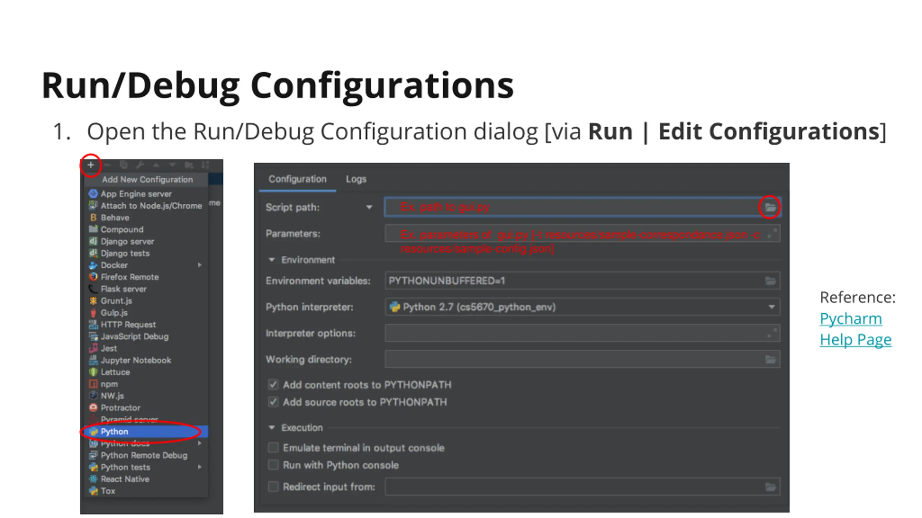
Task: Click the minus Remove Configuration icon
Action: click(107, 165)
